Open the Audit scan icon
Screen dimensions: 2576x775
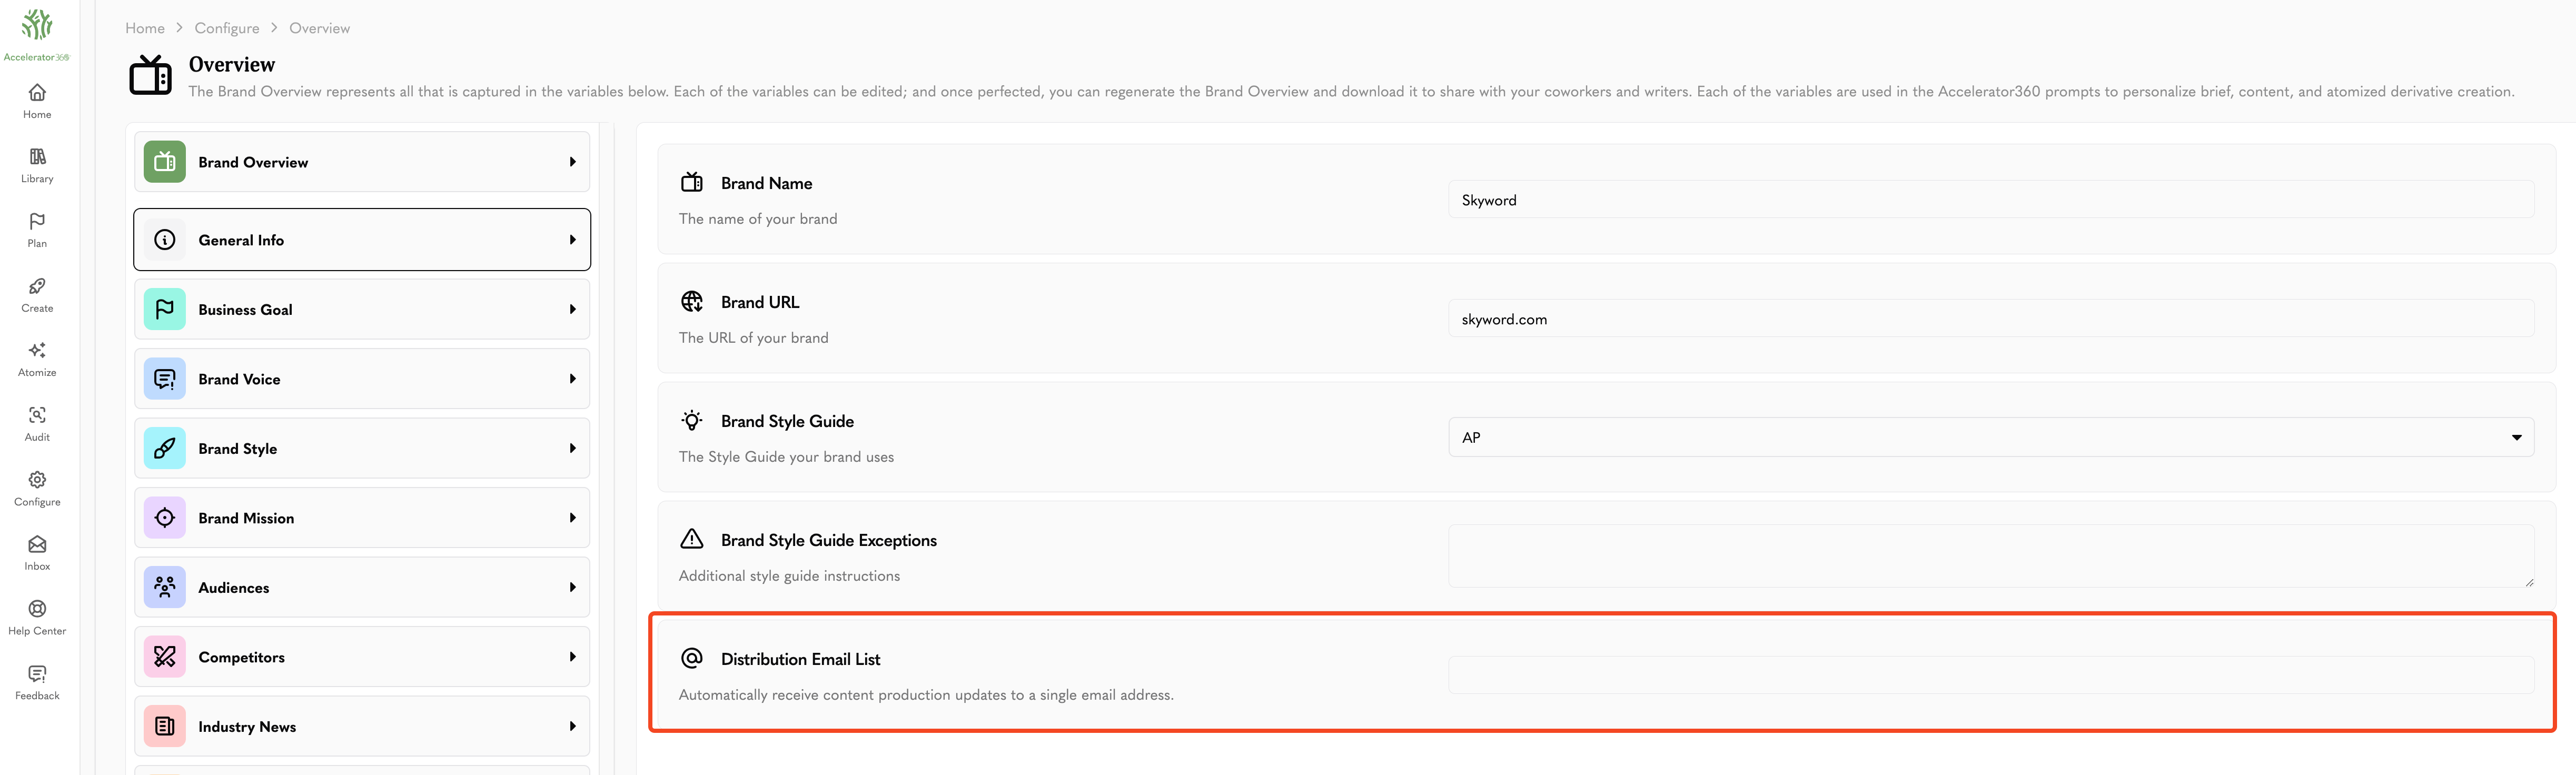[x=37, y=415]
